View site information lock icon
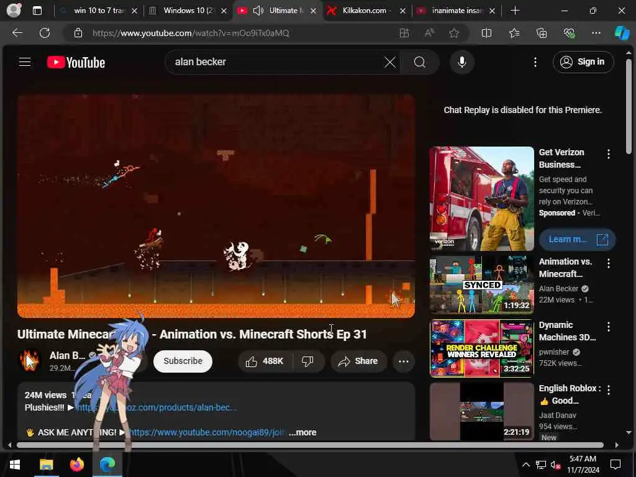This screenshot has width=636, height=477. tap(78, 34)
